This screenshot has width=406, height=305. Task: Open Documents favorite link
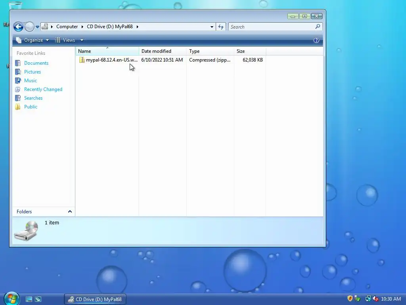tap(36, 63)
